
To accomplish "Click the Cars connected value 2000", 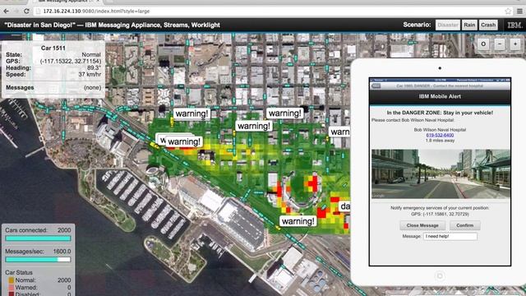I will point(64,230).
